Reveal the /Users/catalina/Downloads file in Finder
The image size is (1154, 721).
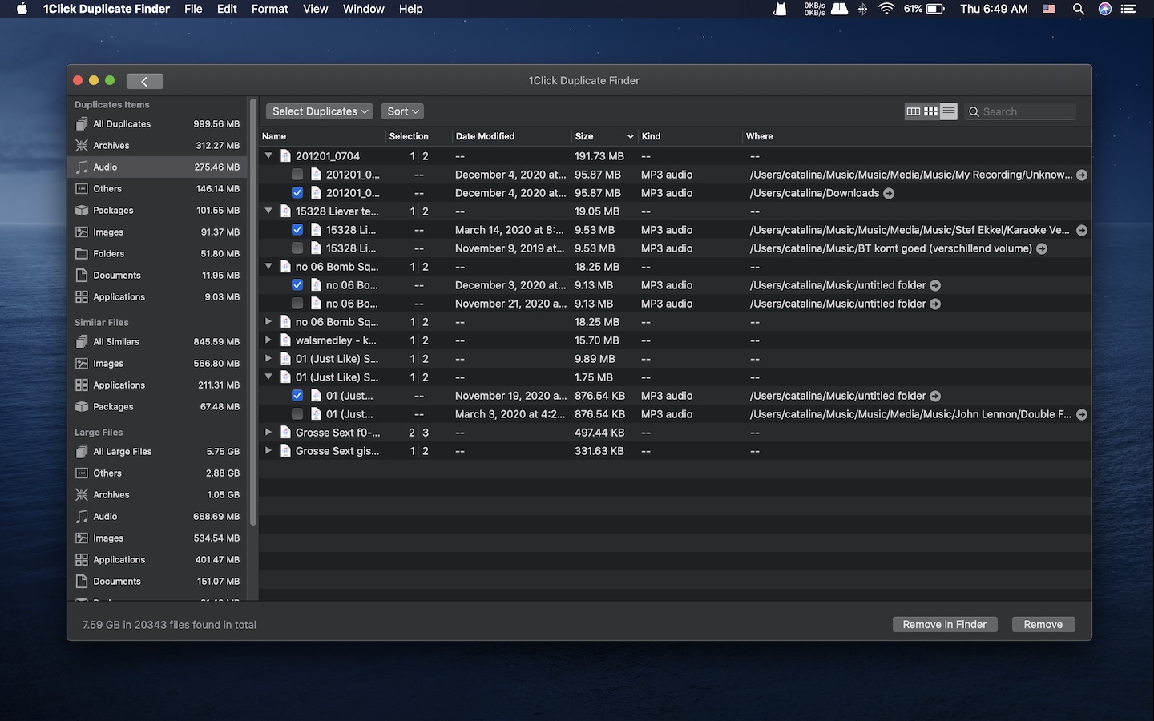pyautogui.click(x=889, y=193)
